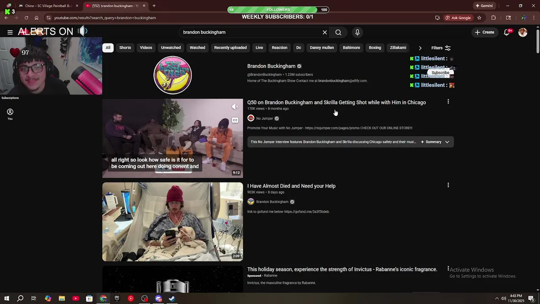540x304 pixels.
Task: Open the YouTube account avatar menu
Action: [523, 32]
